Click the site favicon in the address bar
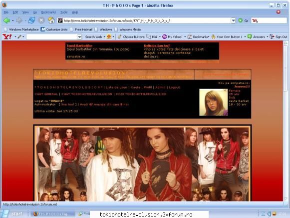 pyautogui.click(x=60, y=20)
